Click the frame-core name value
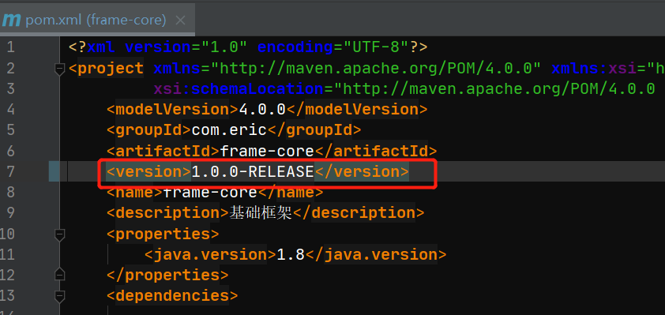Viewport: 665px width, 315px height. pyautogui.click(x=210, y=193)
